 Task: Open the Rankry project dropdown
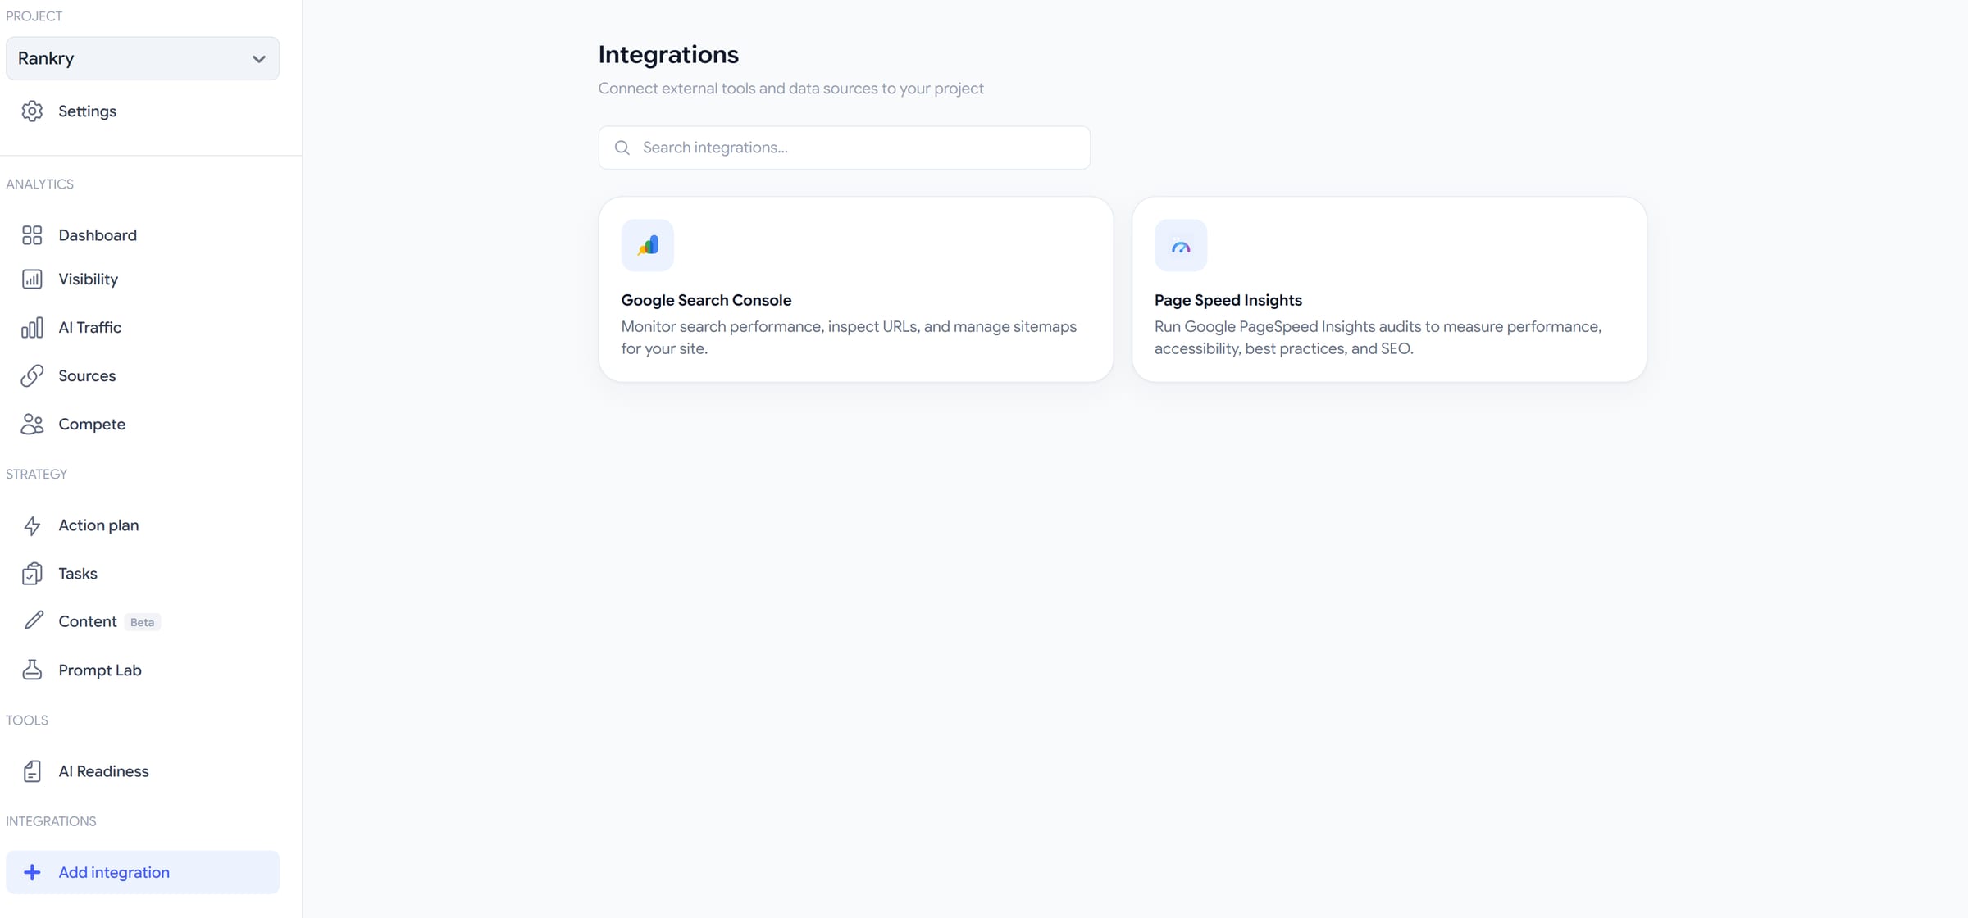point(143,58)
